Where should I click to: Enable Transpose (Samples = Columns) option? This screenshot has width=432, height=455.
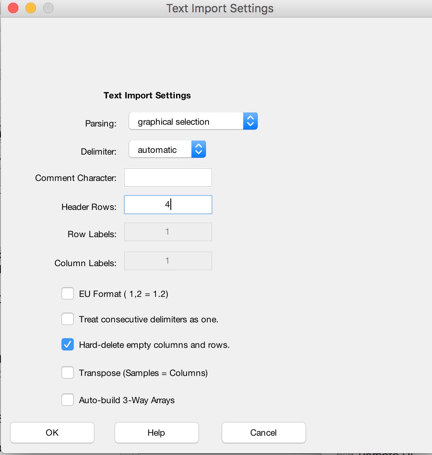click(x=68, y=373)
